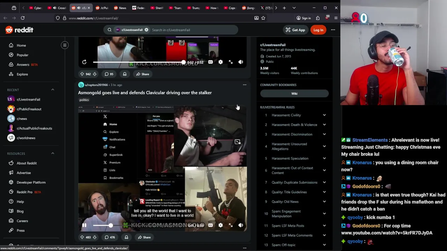
Task: Sign in to the Firefox account
Action: (303, 18)
